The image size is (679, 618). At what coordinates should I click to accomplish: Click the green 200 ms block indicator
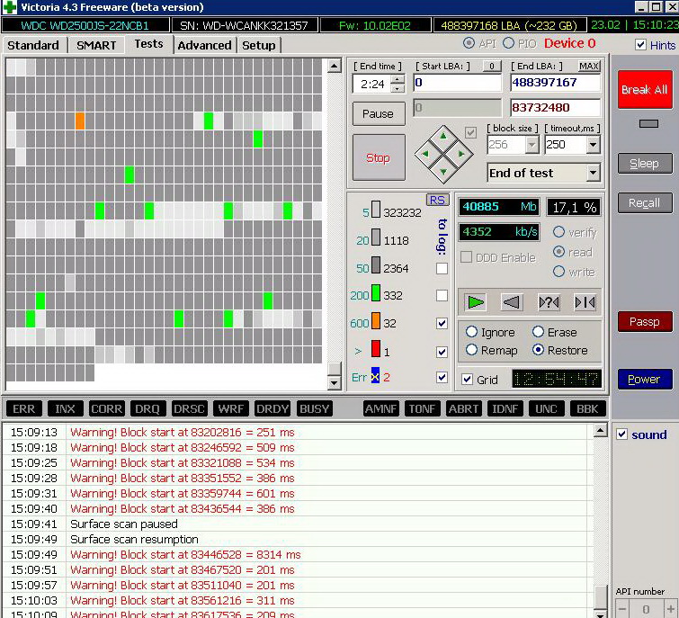click(375, 293)
